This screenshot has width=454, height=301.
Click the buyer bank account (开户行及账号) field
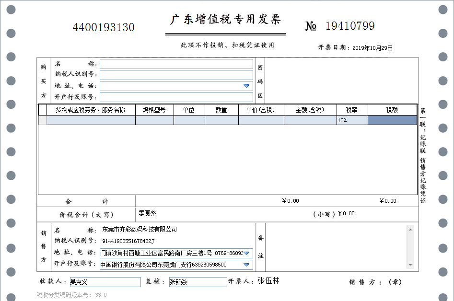[x=176, y=97]
